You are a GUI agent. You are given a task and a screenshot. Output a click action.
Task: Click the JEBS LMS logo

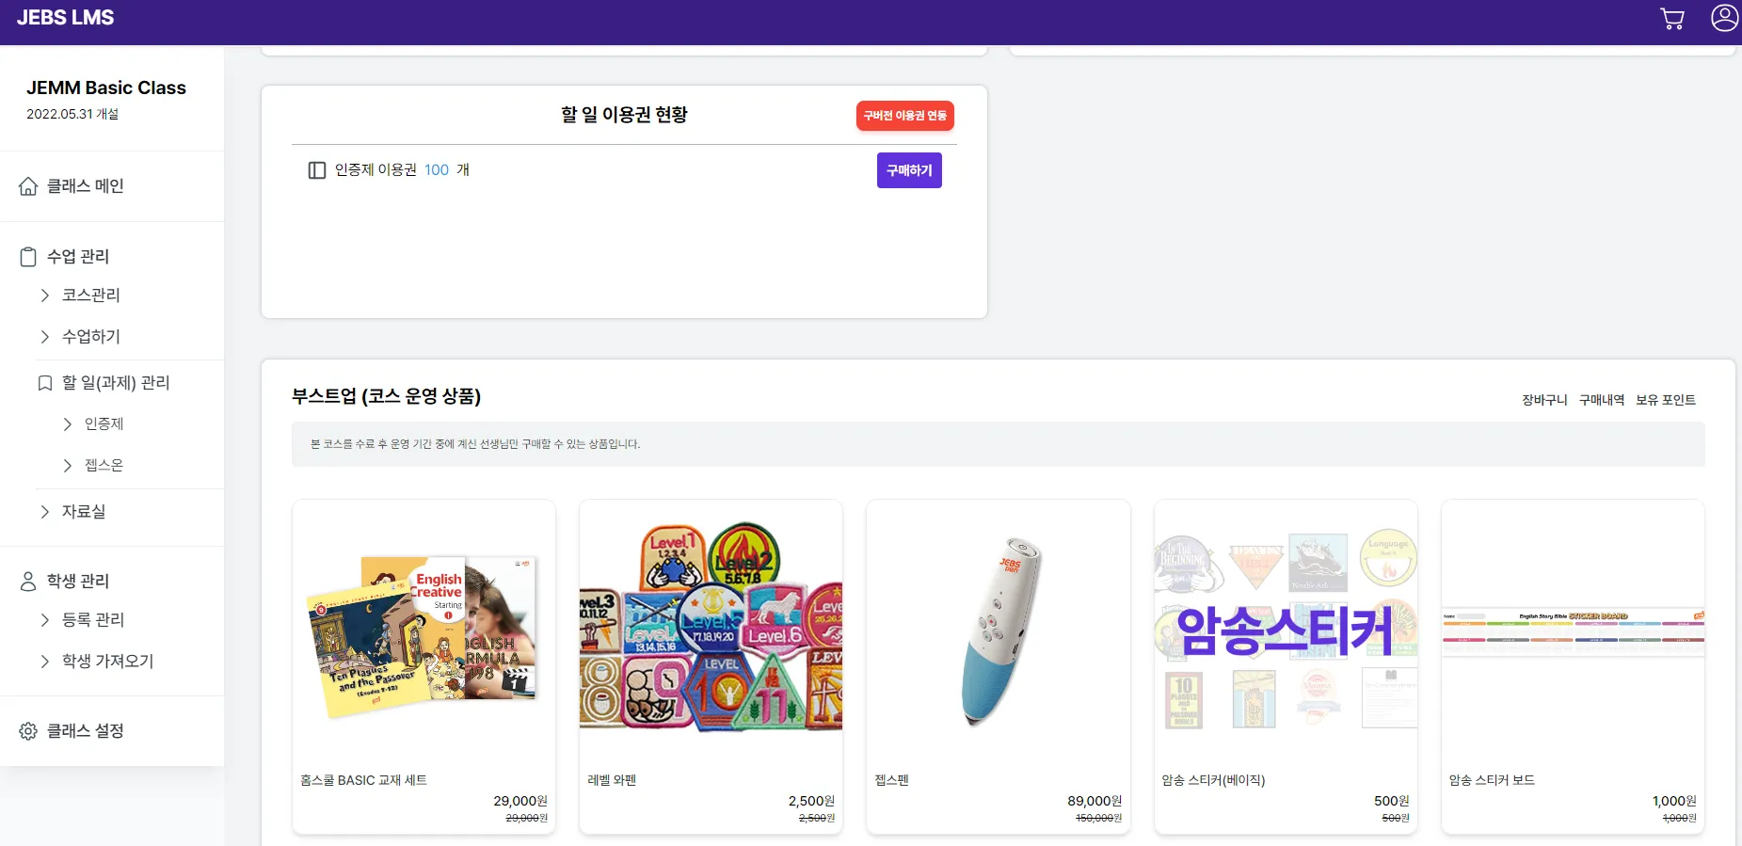pyautogui.click(x=65, y=18)
